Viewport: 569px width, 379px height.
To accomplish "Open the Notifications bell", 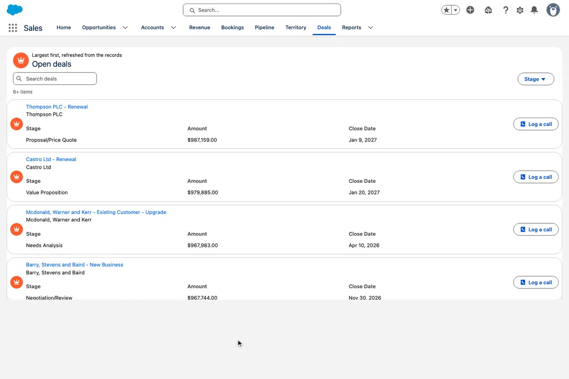I will [534, 10].
